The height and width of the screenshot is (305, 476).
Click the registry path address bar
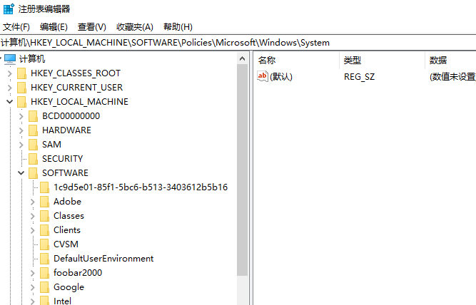[x=238, y=43]
